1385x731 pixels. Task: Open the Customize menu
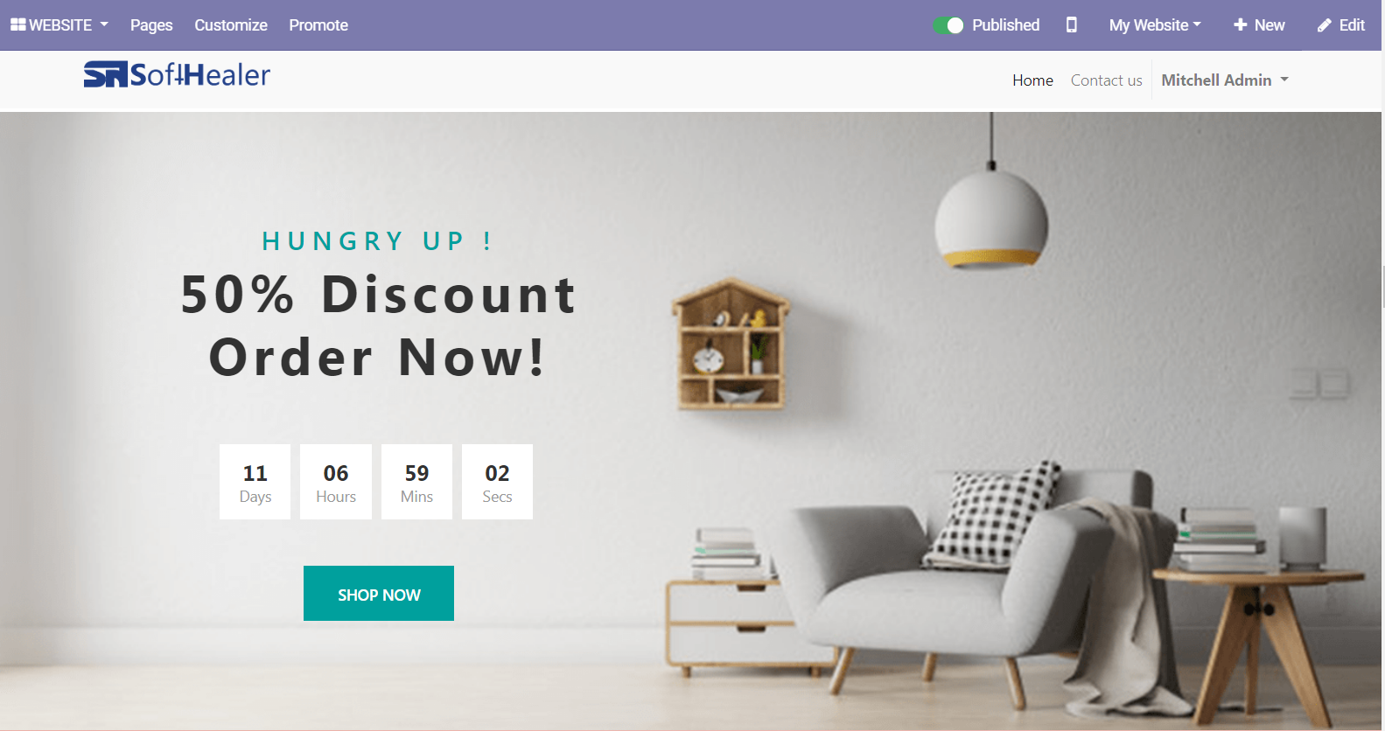coord(231,24)
